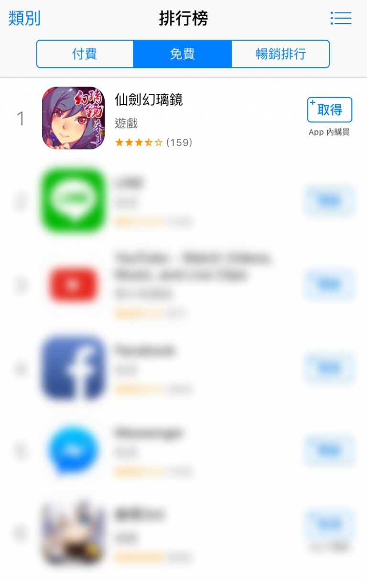Tap the 仙劍幻璃鏡 game icon
This screenshot has width=367, height=581.
pyautogui.click(x=73, y=118)
